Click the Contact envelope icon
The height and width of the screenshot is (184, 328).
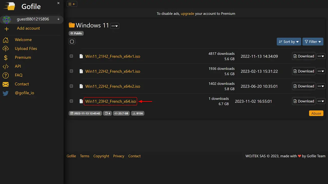pyautogui.click(x=5, y=84)
